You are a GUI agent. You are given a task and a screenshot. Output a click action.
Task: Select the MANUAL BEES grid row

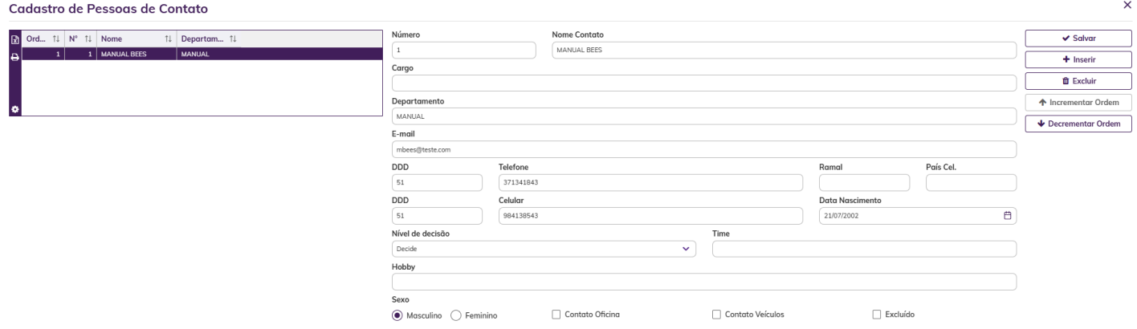pos(202,55)
